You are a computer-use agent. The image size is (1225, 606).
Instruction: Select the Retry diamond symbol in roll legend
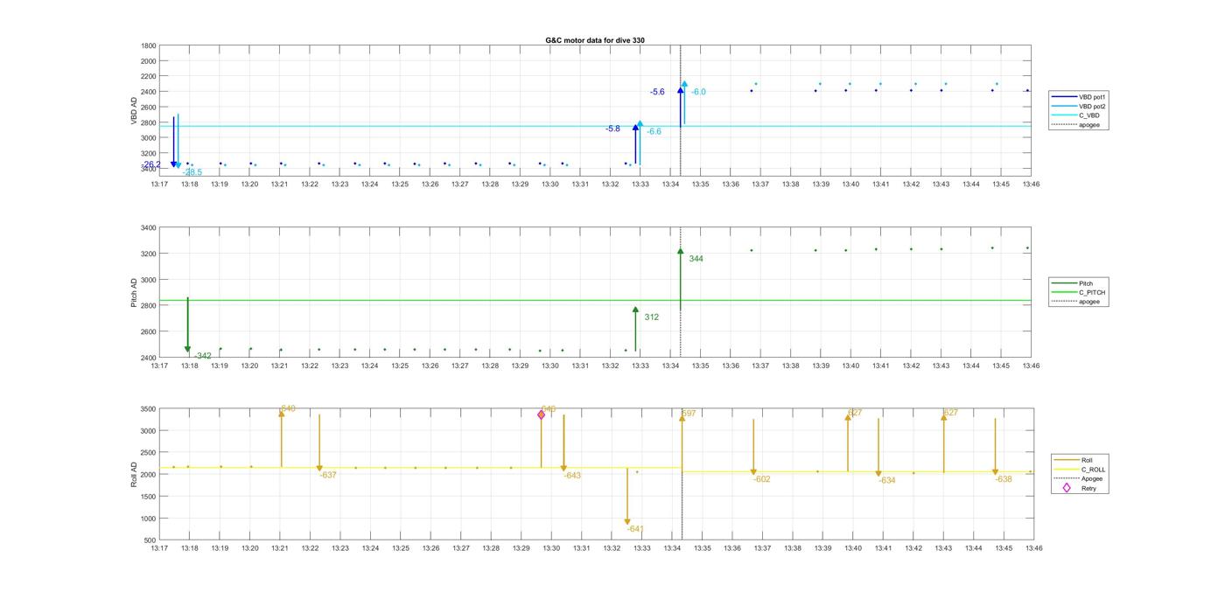(x=1067, y=488)
